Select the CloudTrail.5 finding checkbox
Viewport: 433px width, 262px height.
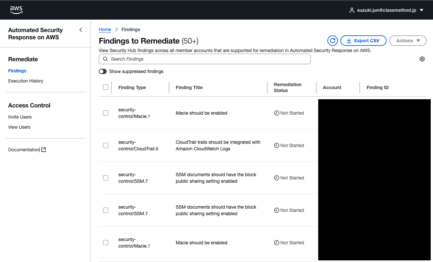(x=106, y=145)
